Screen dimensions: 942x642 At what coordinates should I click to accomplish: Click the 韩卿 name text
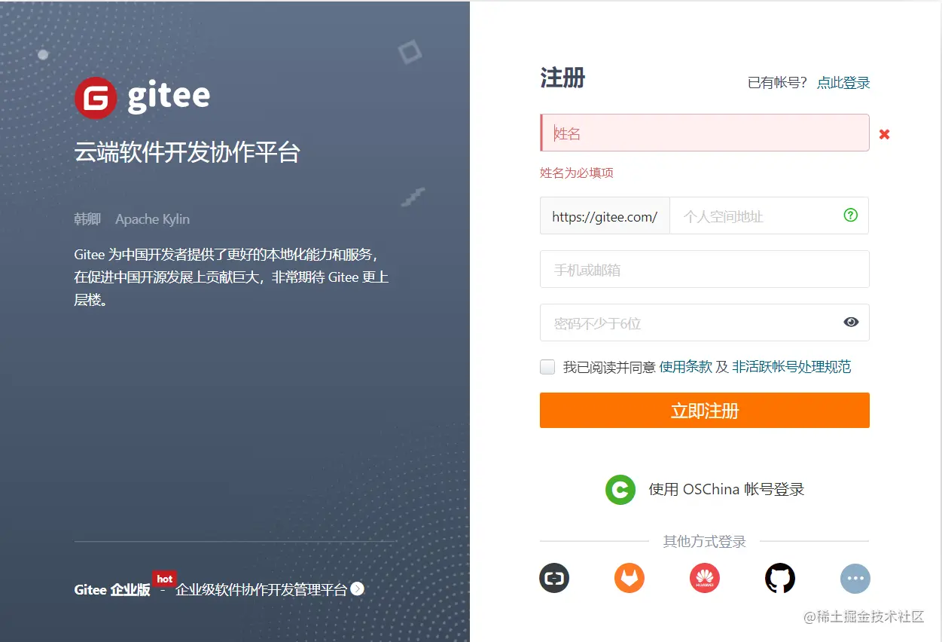[87, 219]
